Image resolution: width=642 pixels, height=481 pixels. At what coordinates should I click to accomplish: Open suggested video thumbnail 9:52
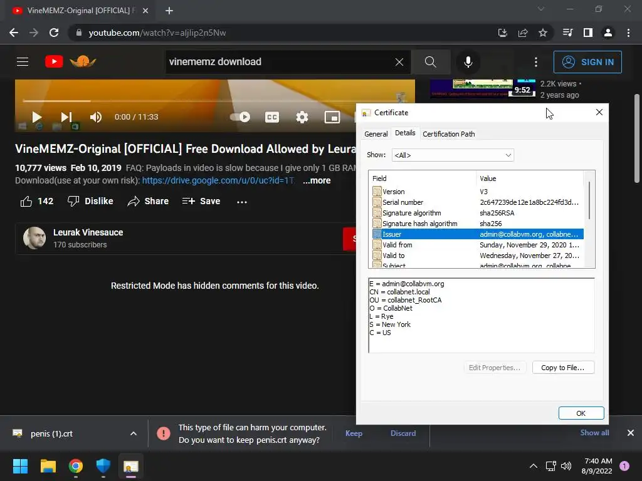point(483,88)
